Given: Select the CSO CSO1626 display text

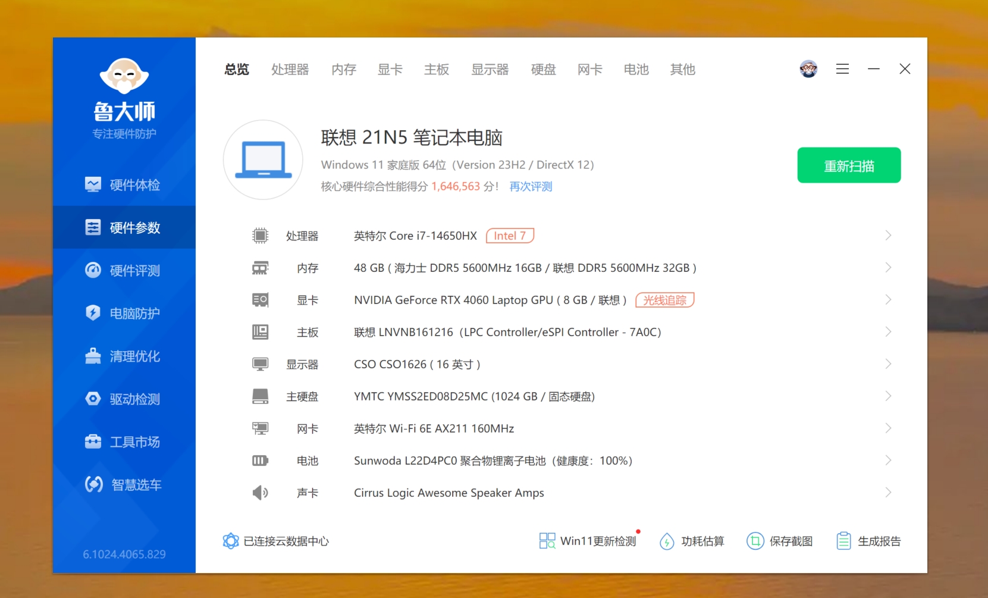Looking at the screenshot, I should coord(417,364).
